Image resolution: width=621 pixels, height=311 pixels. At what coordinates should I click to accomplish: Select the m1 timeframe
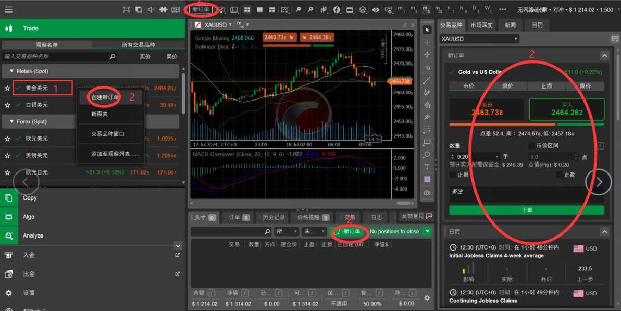(401, 9)
